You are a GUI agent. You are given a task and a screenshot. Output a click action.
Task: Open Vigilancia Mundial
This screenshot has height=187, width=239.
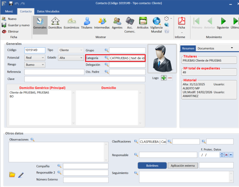156,24
